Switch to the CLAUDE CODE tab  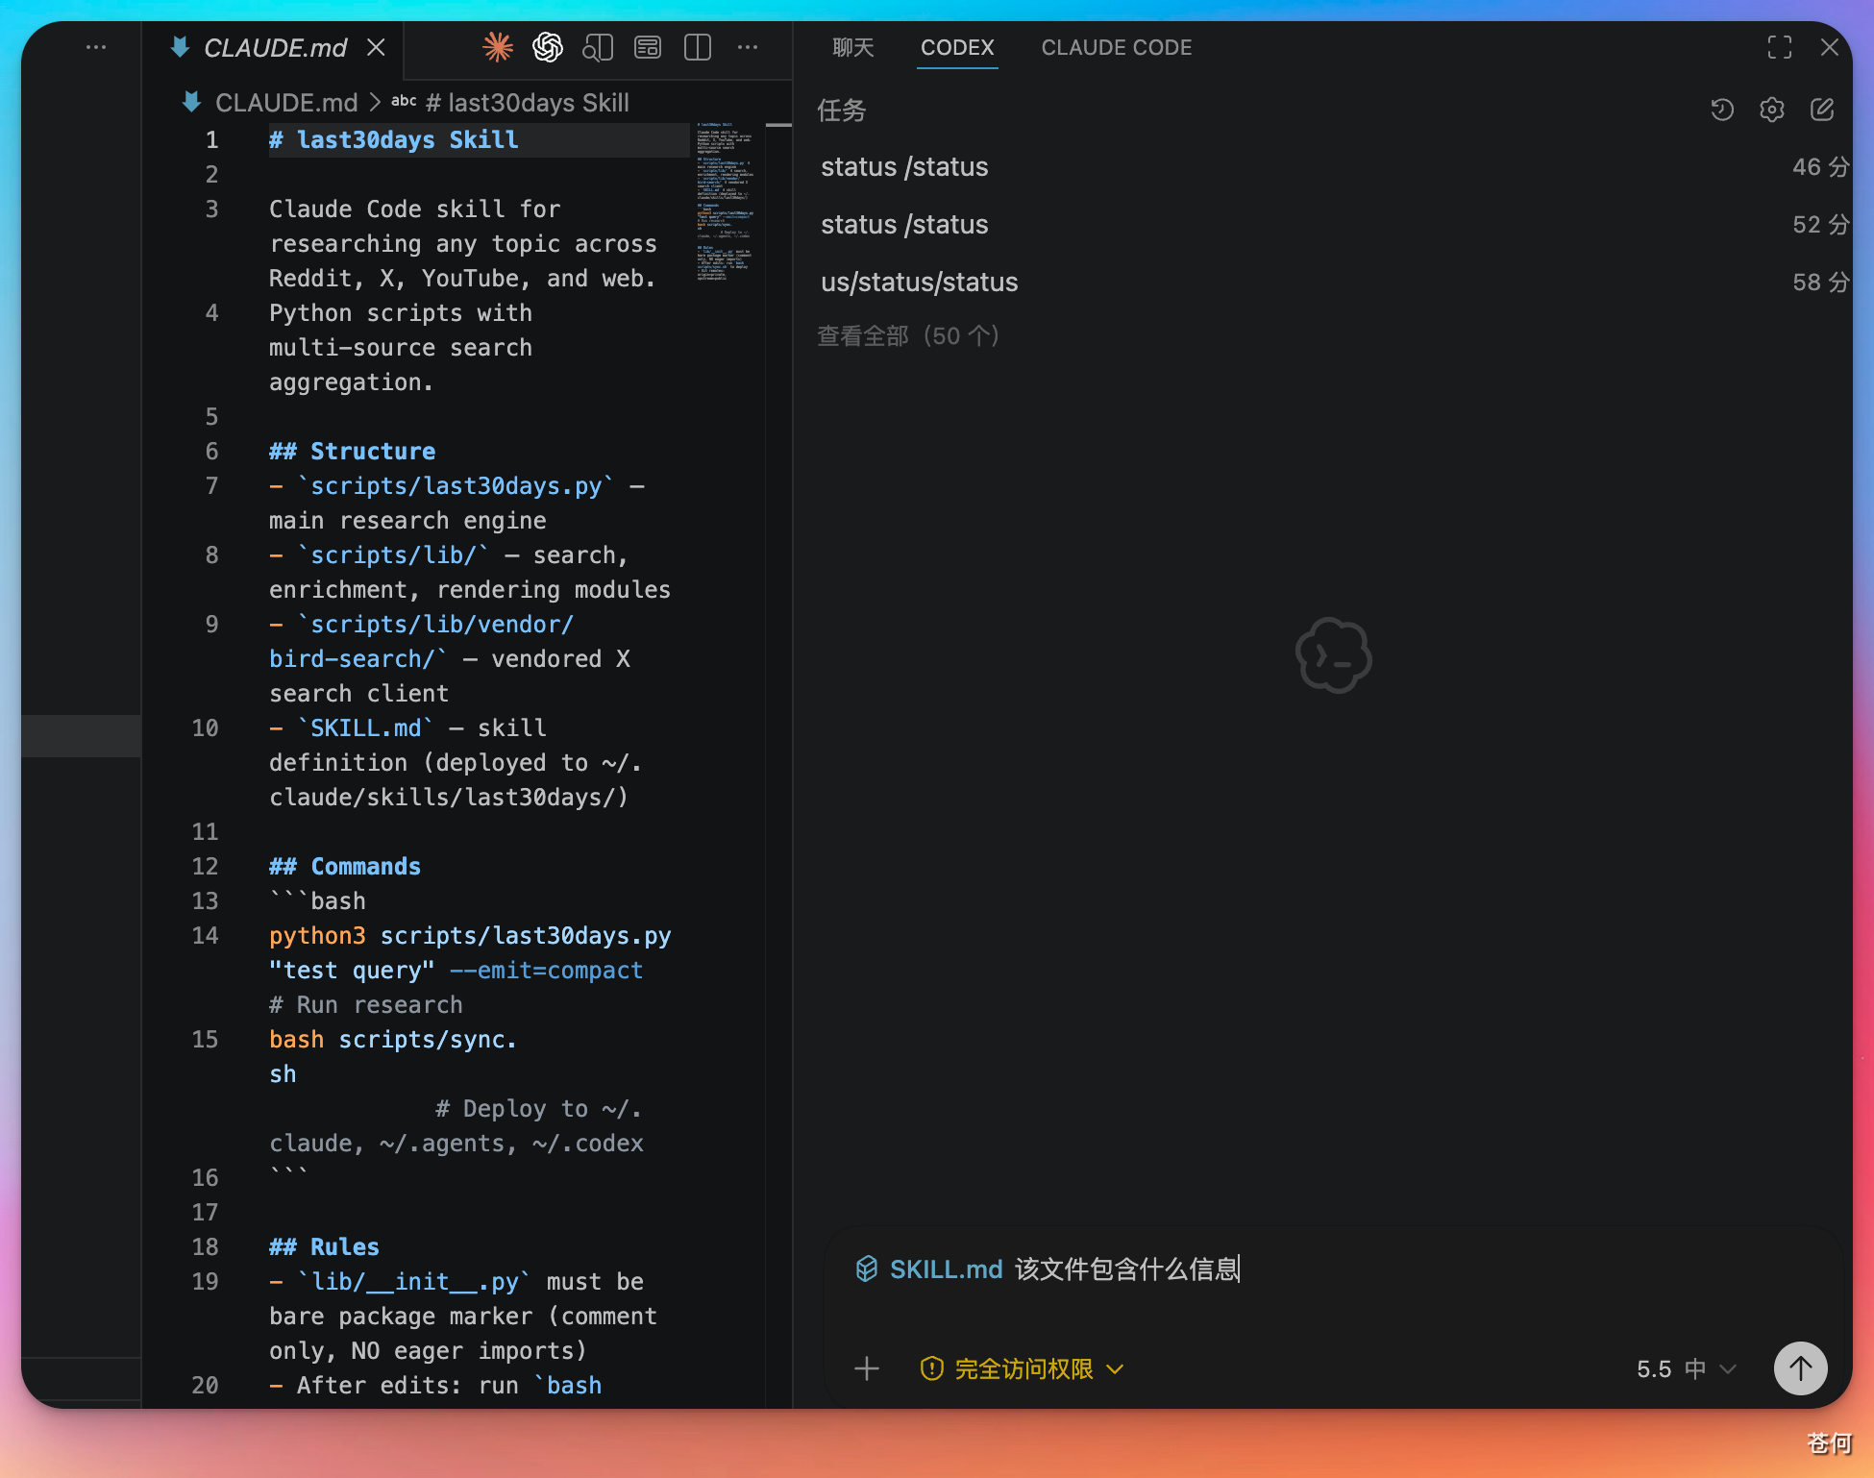[1117, 47]
